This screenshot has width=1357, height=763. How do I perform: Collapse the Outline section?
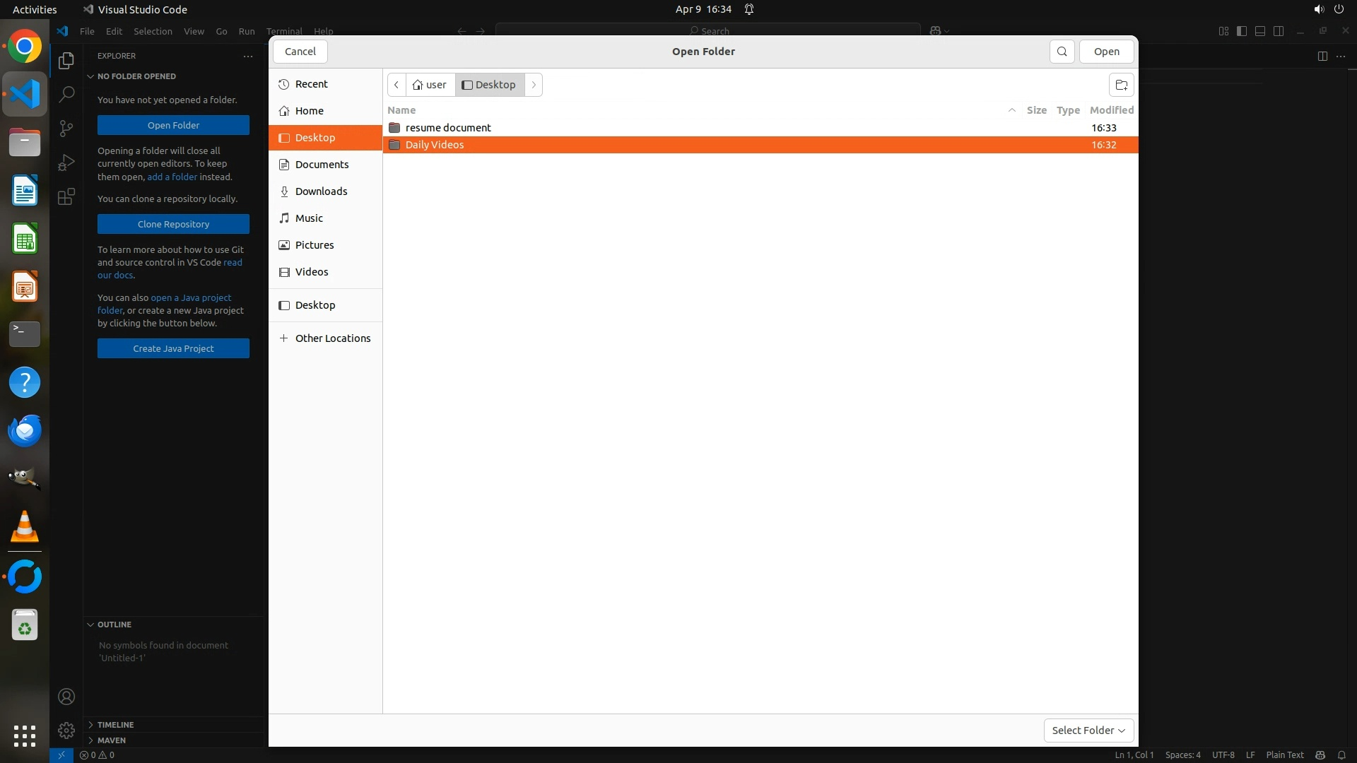pos(114,625)
